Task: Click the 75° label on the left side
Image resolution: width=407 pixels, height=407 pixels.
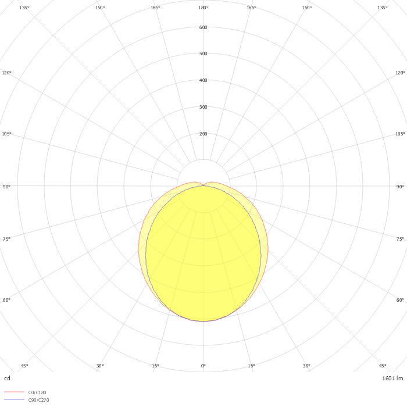Action: pyautogui.click(x=6, y=239)
